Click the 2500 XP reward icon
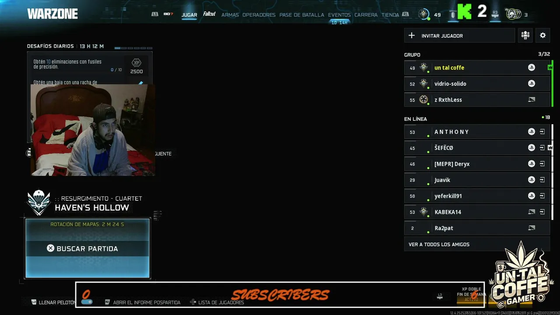This screenshot has height=315, width=560. (136, 66)
